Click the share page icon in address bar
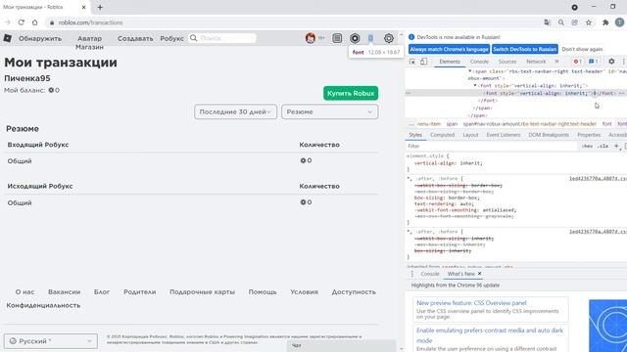 point(575,22)
